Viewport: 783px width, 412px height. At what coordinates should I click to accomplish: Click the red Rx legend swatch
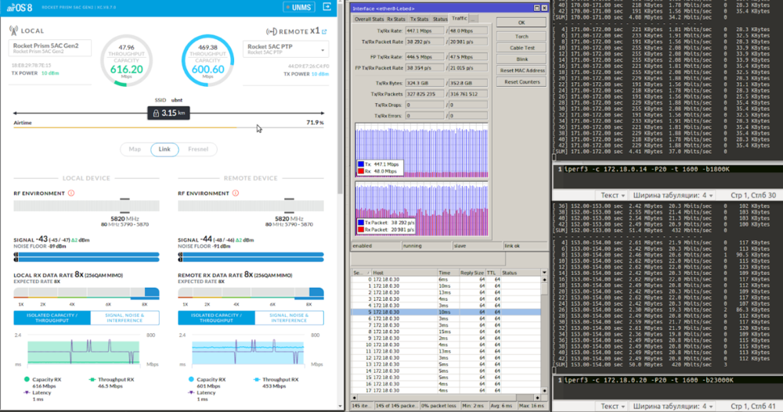point(360,171)
